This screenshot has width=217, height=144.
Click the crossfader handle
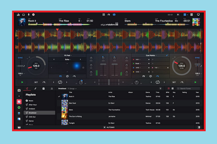[x=109, y=82]
